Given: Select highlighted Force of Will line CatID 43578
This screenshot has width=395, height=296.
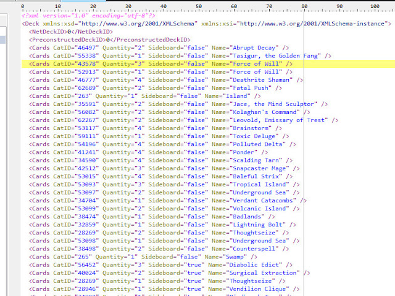Looking at the screenshot, I should (208, 64).
